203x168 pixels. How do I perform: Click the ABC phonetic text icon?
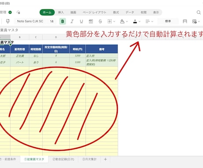(x=91, y=21)
